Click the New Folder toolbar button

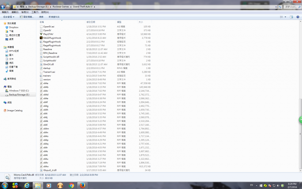54,17
